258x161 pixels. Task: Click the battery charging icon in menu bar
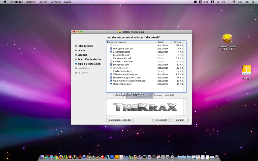pos(206,2)
